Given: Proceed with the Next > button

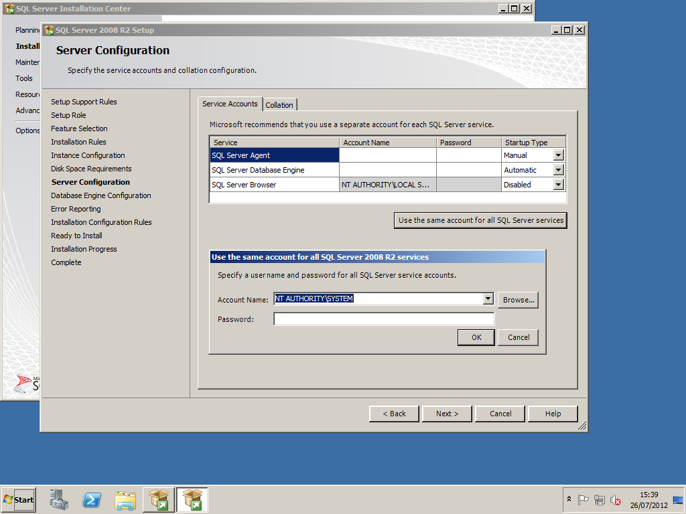Looking at the screenshot, I should click(x=447, y=414).
